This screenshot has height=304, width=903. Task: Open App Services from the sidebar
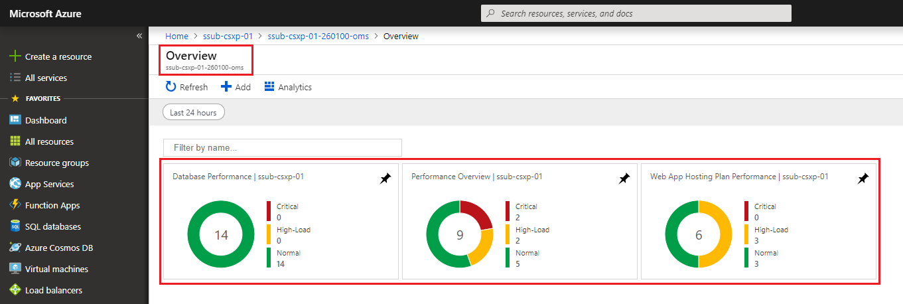coord(50,184)
